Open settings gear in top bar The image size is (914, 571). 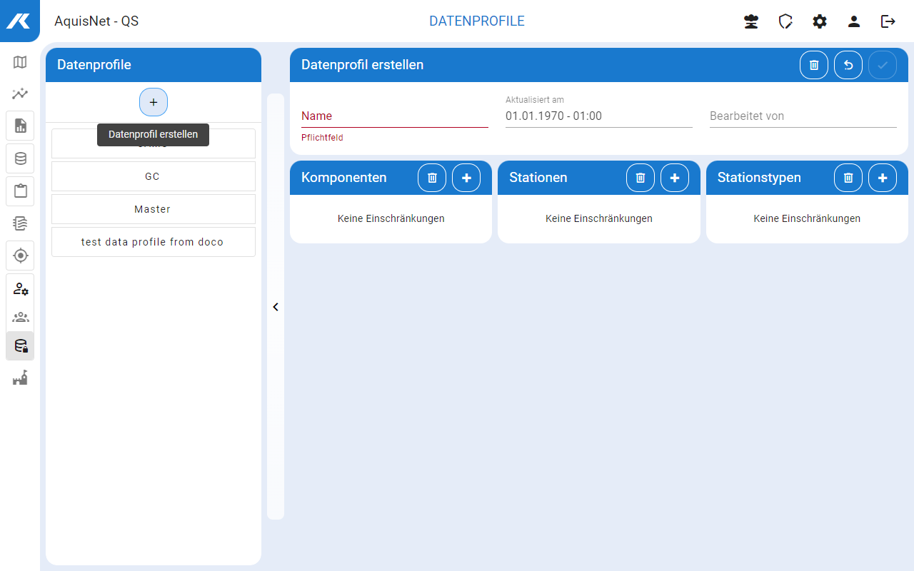tap(820, 21)
